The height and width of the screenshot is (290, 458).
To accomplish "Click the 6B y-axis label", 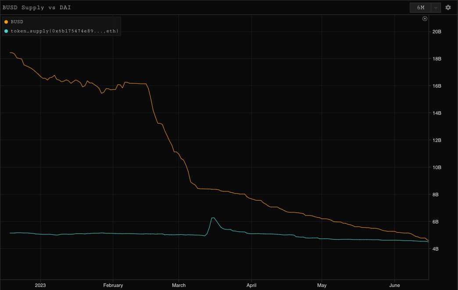I will click(x=435, y=222).
